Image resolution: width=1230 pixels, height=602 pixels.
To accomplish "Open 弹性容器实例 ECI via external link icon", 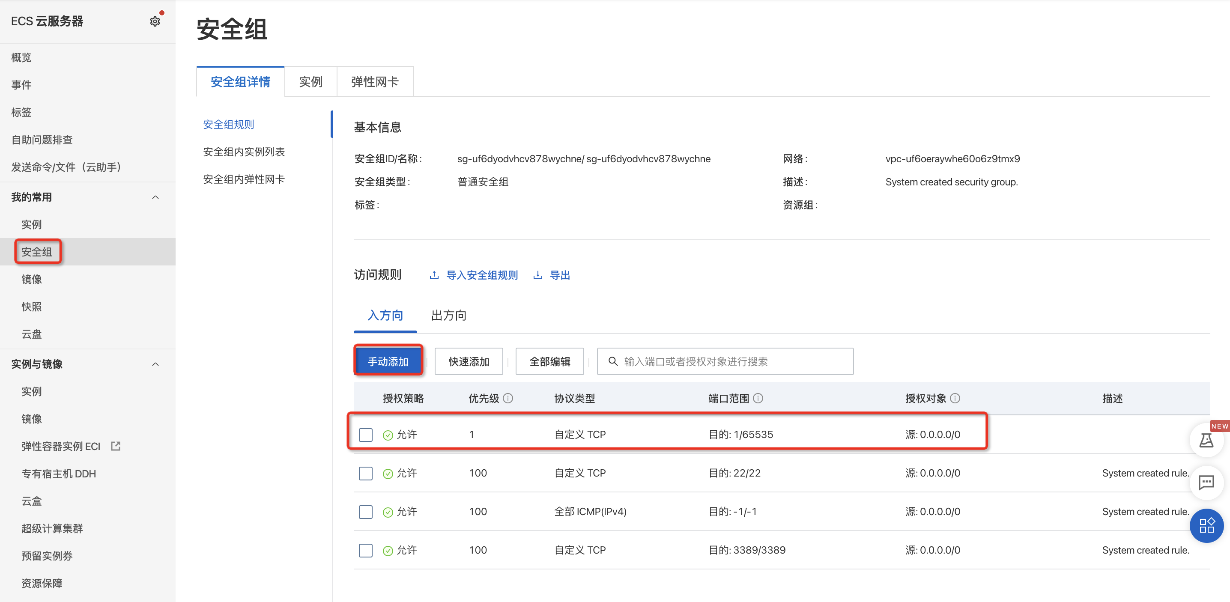I will point(116,446).
